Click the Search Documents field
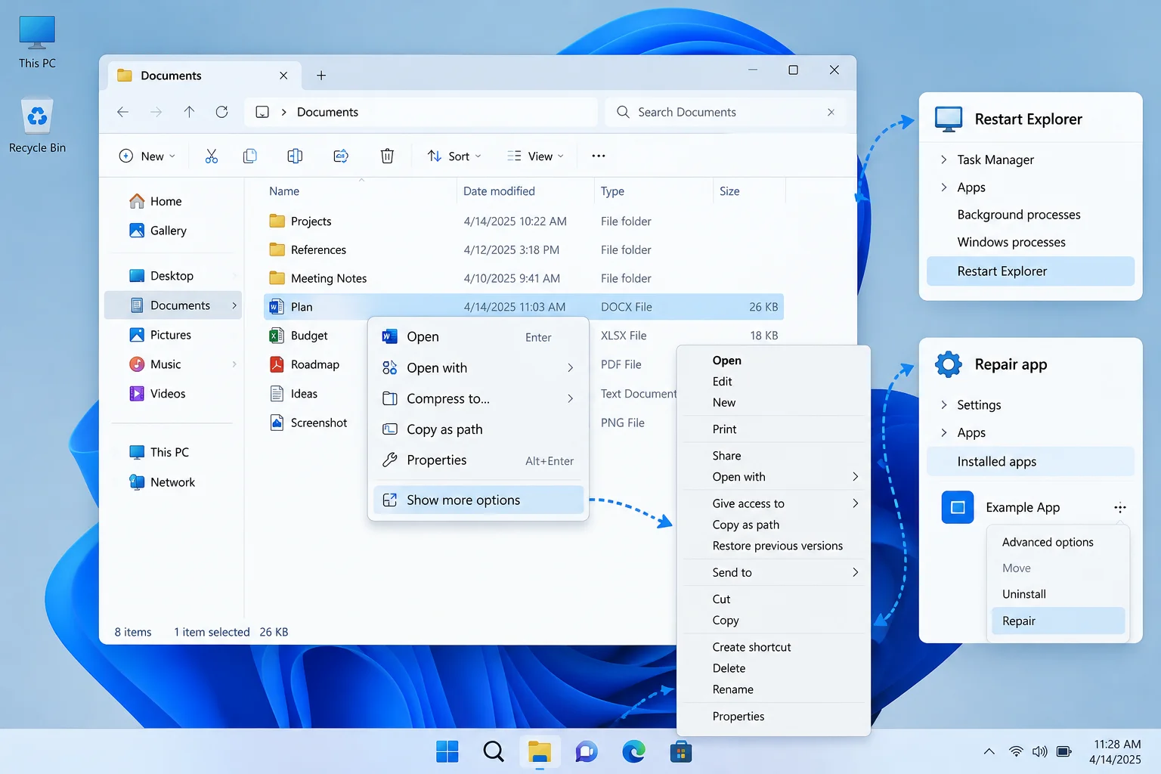Image resolution: width=1161 pixels, height=774 pixels. click(x=726, y=112)
